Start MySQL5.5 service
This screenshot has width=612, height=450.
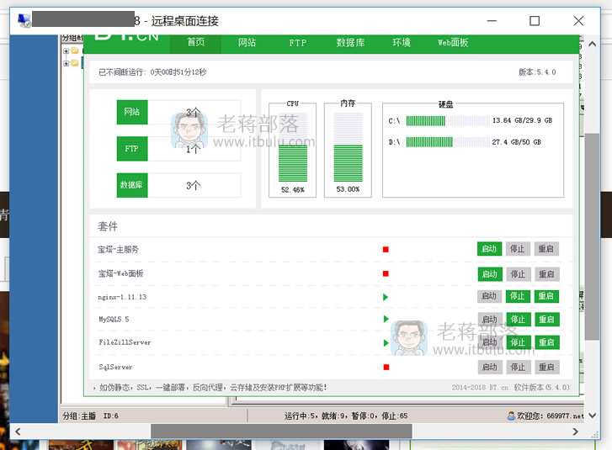point(490,320)
